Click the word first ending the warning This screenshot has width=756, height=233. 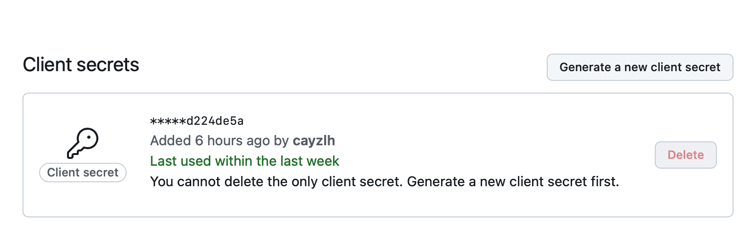(x=604, y=182)
